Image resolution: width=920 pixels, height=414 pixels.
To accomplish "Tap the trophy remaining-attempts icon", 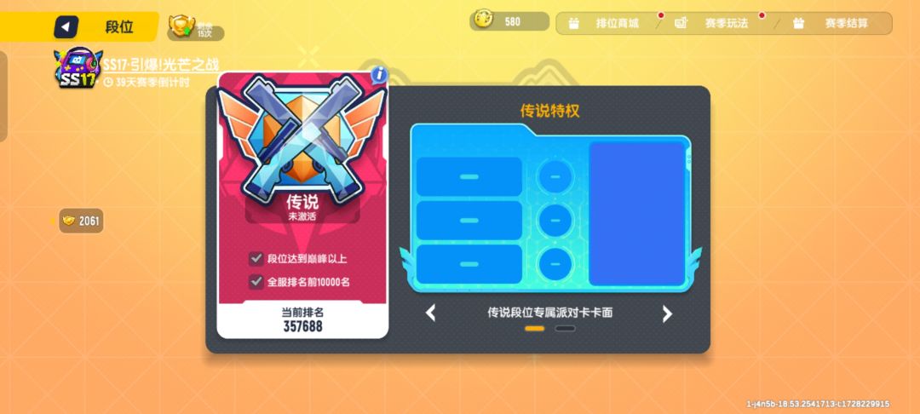I will point(181,26).
